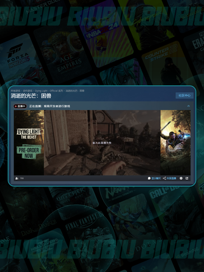Viewport: 204px width, 272px height.
Task: Pop out the broadcast into new window
Action: coord(187,178)
